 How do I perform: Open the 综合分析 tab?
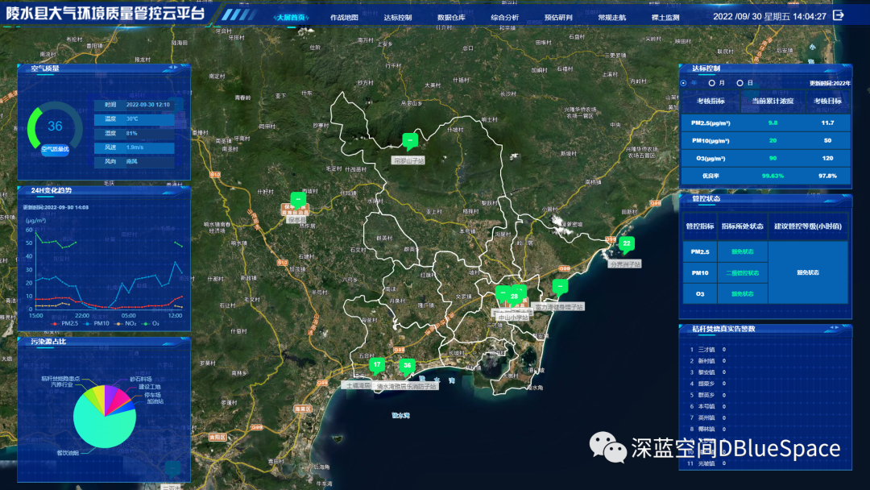pos(505,18)
